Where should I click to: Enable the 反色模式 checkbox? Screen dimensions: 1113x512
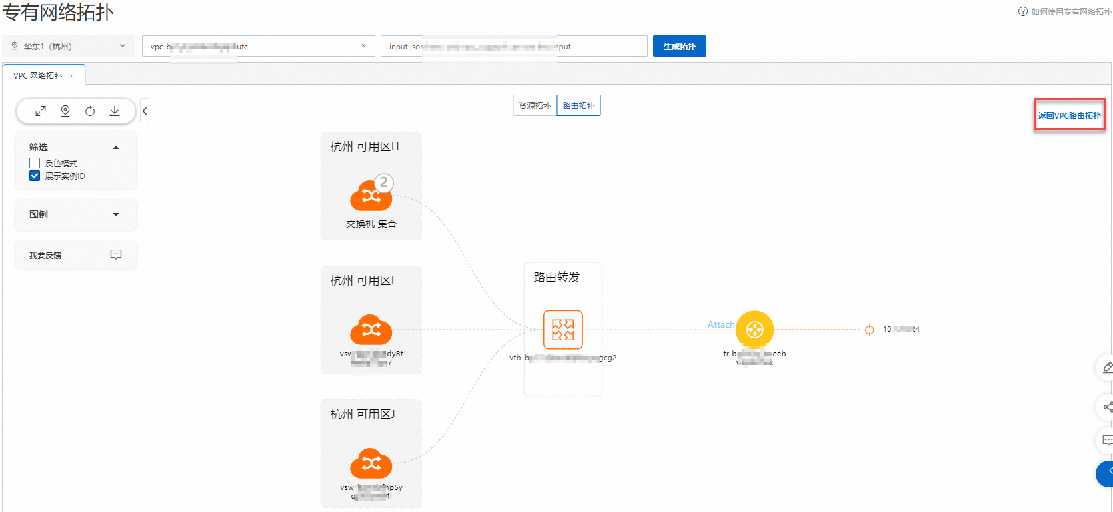(x=35, y=163)
